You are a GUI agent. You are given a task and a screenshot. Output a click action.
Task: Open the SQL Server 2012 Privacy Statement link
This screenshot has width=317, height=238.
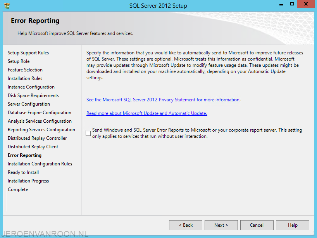tap(164, 100)
